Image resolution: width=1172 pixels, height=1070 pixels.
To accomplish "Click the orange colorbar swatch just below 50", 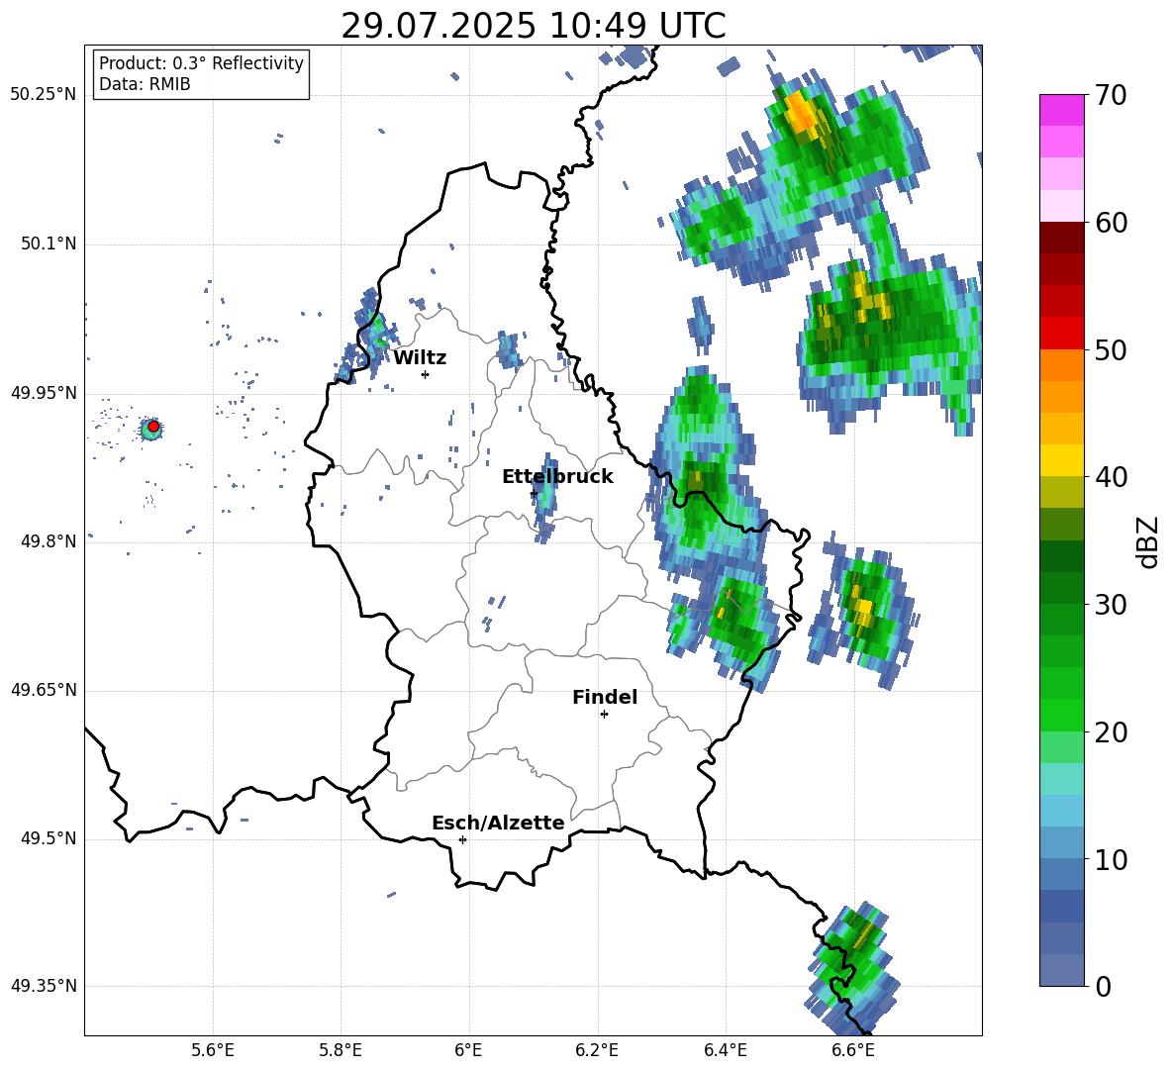I will point(1061,365).
